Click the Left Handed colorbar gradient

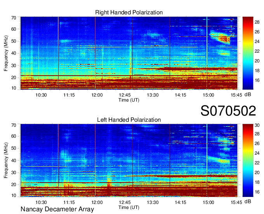click(x=248, y=160)
